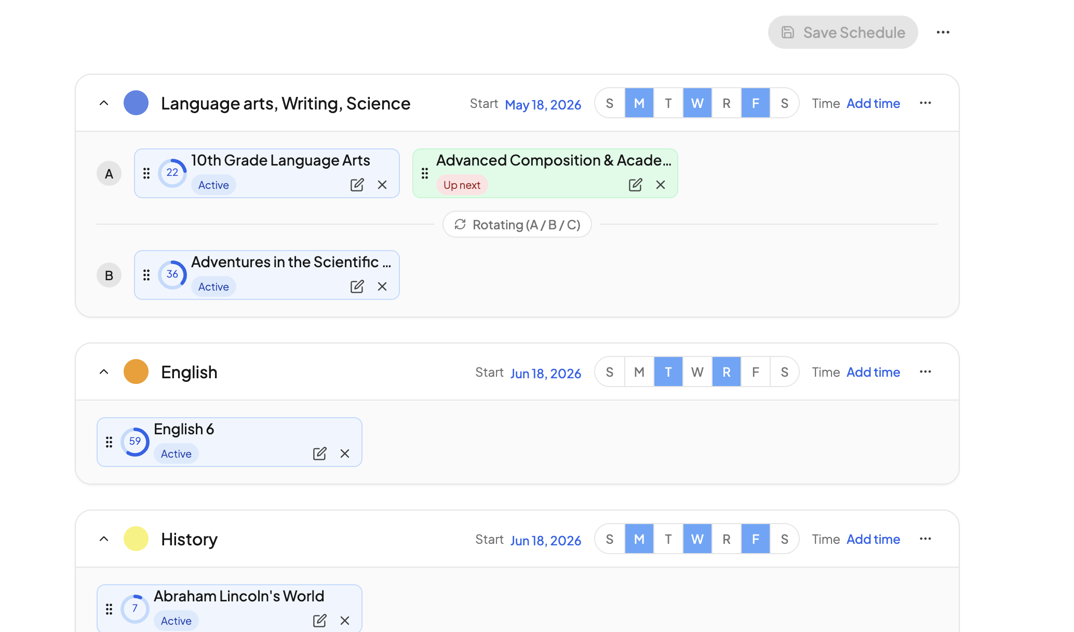Toggle Wednesday in the History schedule
The height and width of the screenshot is (632, 1074).
tap(697, 539)
